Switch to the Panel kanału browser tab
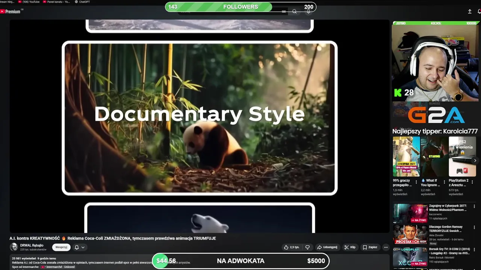 pos(56,2)
